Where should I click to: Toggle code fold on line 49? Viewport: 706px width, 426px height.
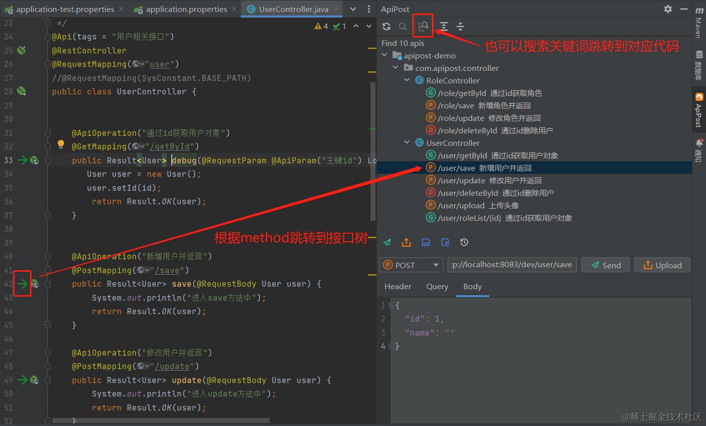pos(48,380)
